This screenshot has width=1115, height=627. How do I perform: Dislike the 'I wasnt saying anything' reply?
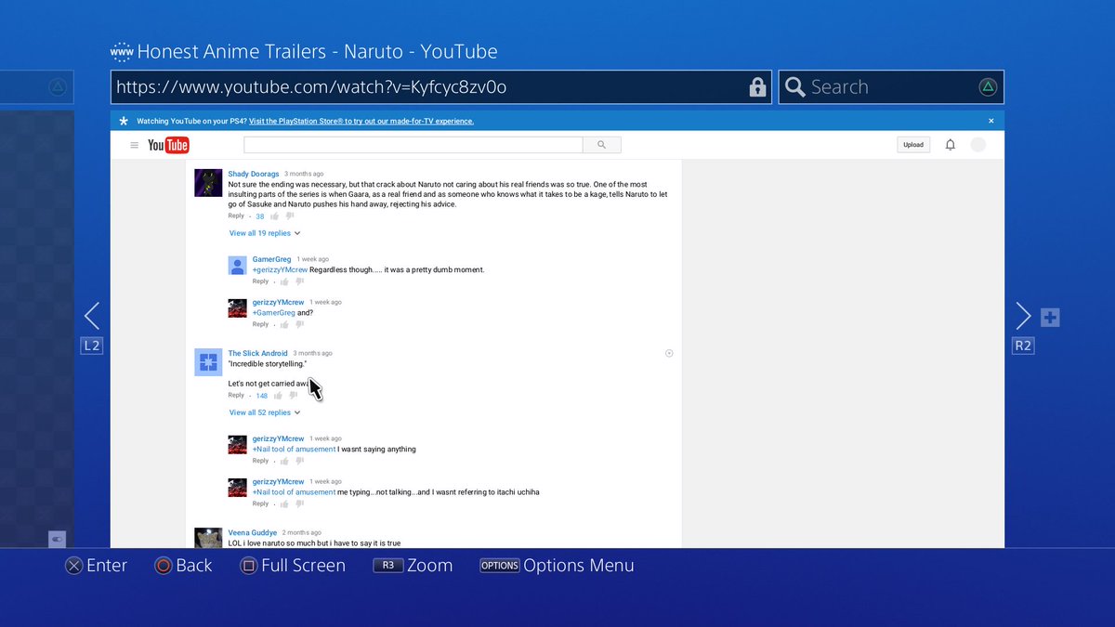coord(299,461)
